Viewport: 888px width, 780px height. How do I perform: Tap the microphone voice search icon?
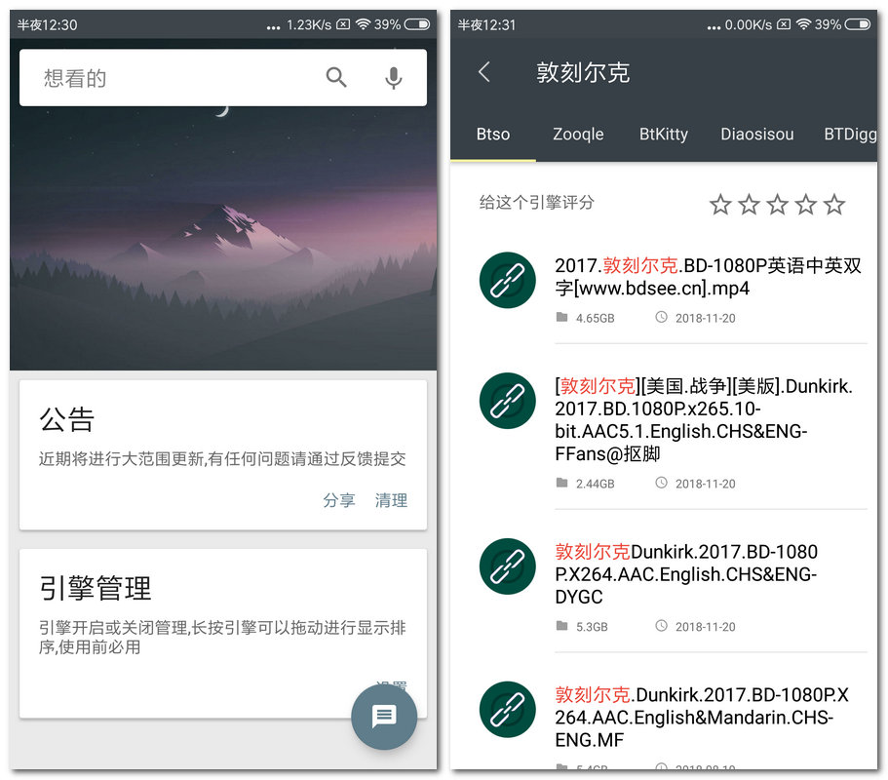[x=393, y=78]
